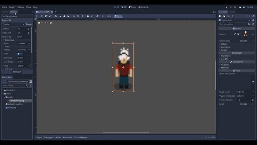The width and height of the screenshot is (257, 145).
Task: Activate the list select tool icon
Action: 55,16
